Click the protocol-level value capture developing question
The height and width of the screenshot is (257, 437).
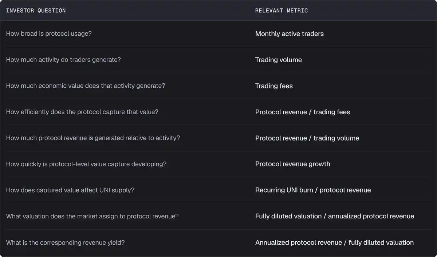pos(86,164)
